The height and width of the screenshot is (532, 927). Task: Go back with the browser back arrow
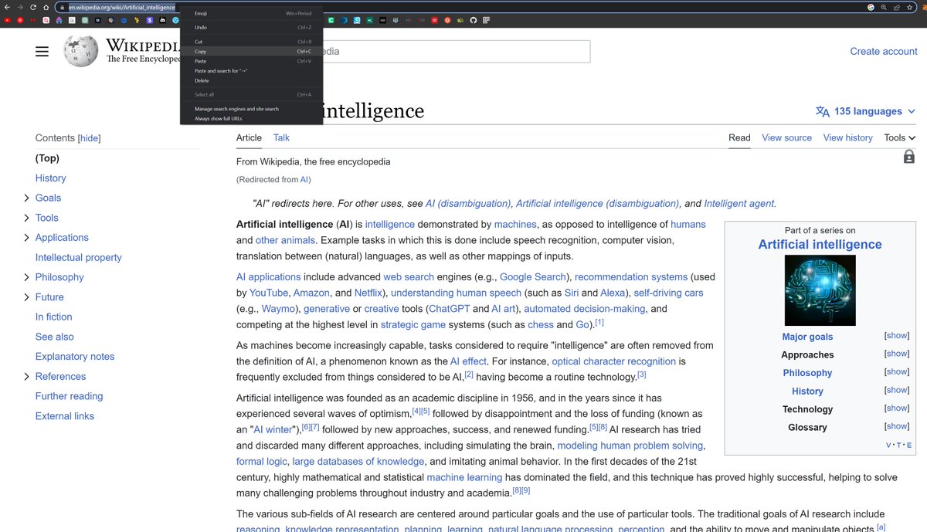pos(7,7)
